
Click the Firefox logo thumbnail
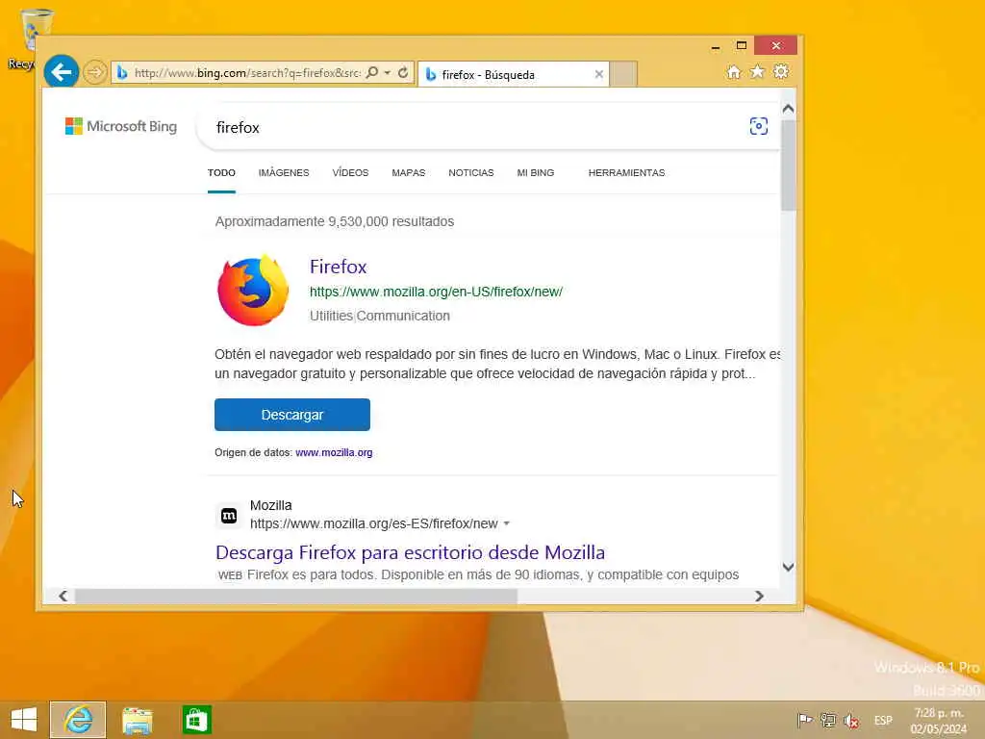point(253,291)
